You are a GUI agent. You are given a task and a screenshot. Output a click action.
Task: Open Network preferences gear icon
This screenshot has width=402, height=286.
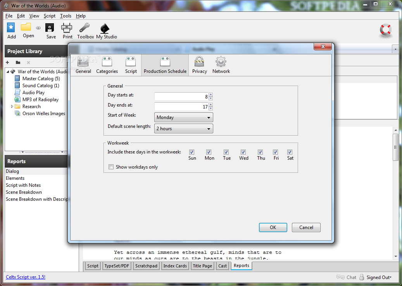pyautogui.click(x=221, y=62)
